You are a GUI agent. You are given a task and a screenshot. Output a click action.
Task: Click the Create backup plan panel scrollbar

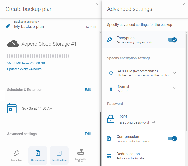pyautogui.click(x=100, y=139)
